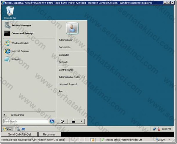The height and width of the screenshot is (144, 177).
Task: Open Computer from Start menu
Action: (64, 55)
